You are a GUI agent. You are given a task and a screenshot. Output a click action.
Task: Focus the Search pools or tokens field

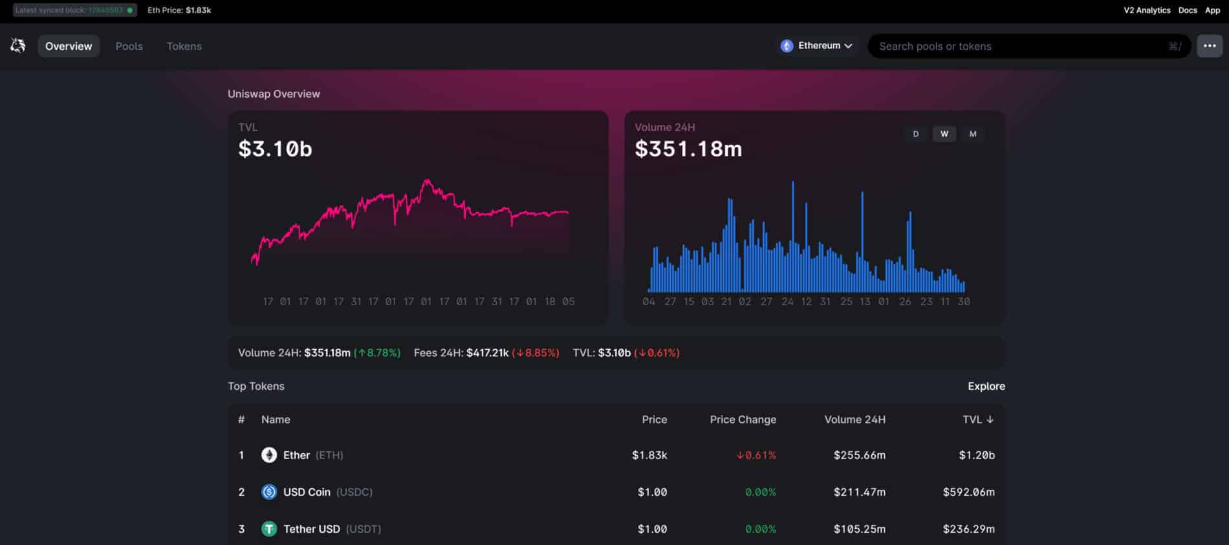(1022, 46)
